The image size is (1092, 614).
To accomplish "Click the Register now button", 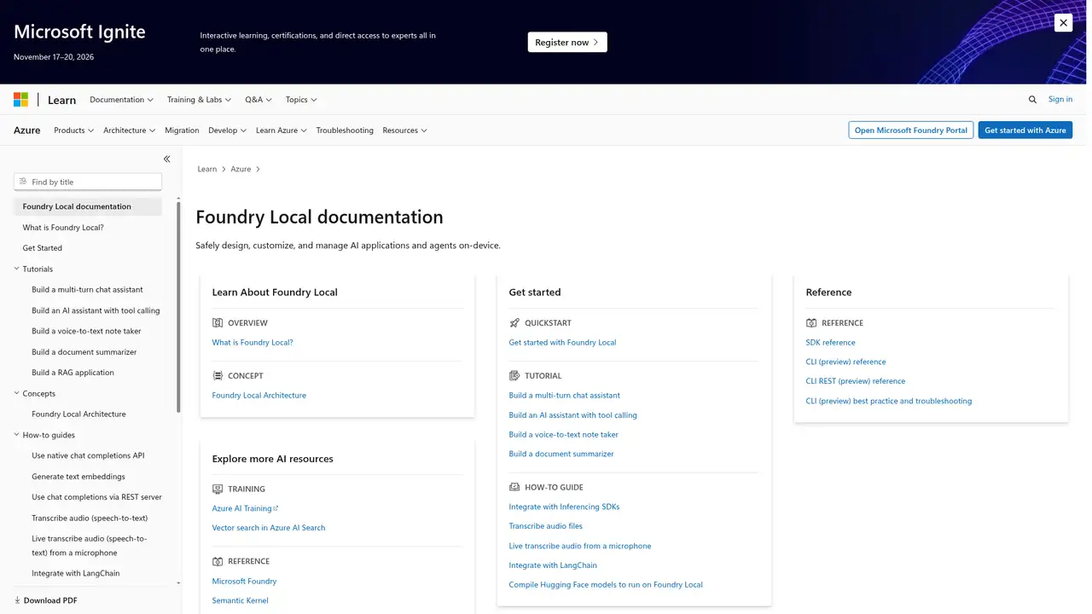I will click(567, 42).
